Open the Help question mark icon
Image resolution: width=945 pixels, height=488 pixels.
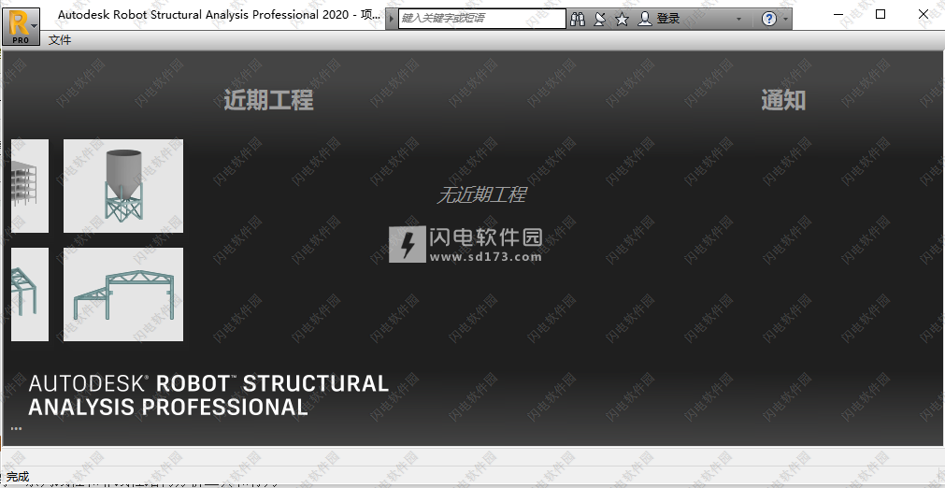(769, 19)
